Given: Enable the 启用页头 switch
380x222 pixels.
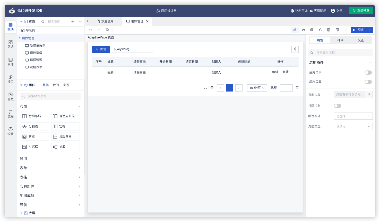Looking at the screenshot, I should pos(368,73).
